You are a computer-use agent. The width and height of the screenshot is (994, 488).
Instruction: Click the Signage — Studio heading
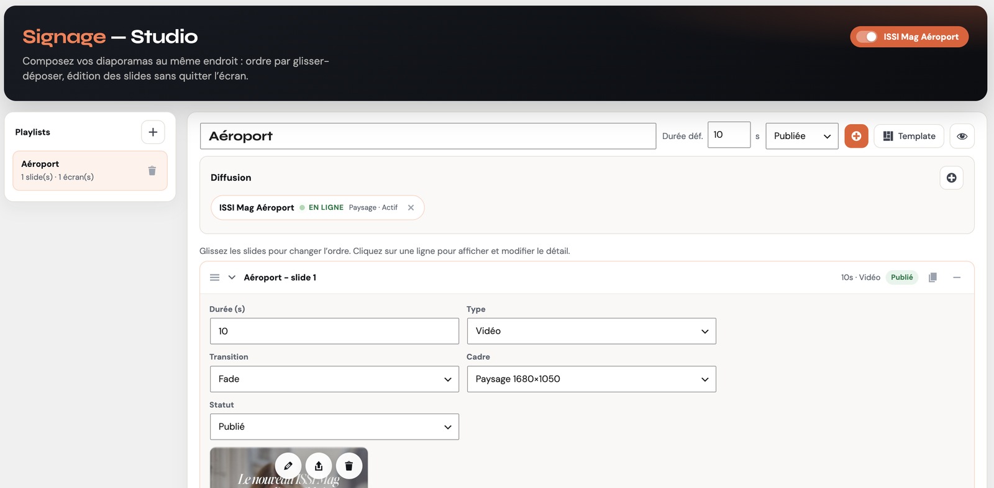[111, 37]
